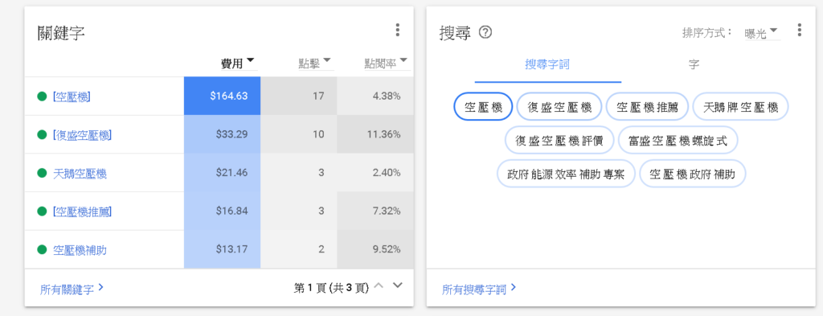The width and height of the screenshot is (823, 316).
Task: Select the 空壓機 search term chip
Action: click(483, 107)
